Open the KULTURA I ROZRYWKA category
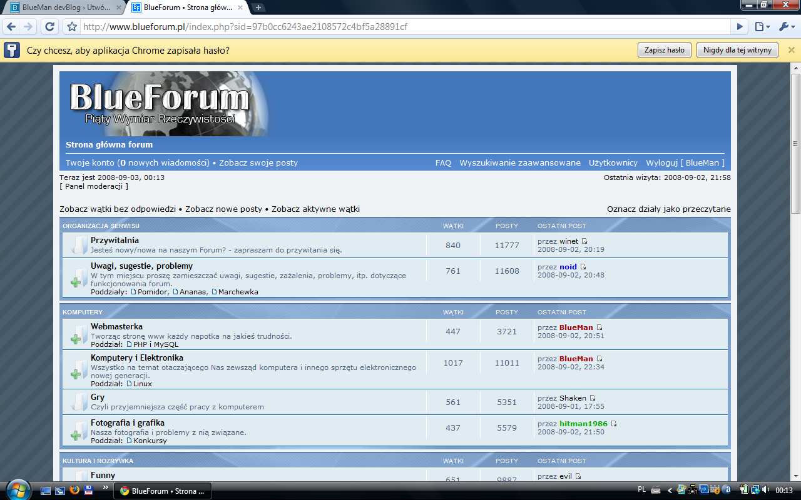The image size is (801, 500). coord(98,461)
